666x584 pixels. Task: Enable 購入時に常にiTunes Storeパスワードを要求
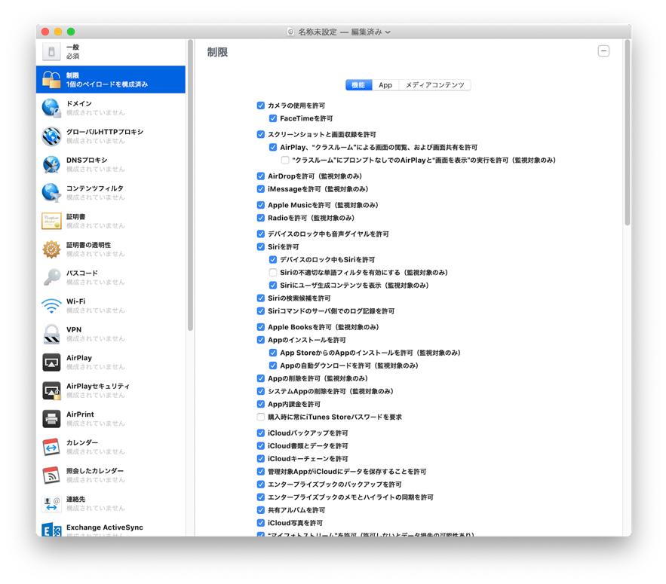click(262, 417)
